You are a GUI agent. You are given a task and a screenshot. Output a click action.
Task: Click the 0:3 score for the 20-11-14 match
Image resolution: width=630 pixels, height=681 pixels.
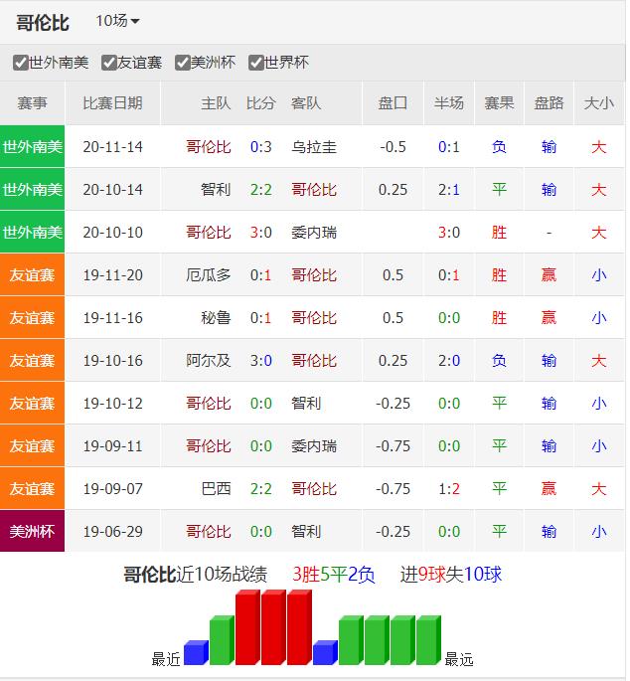click(260, 147)
